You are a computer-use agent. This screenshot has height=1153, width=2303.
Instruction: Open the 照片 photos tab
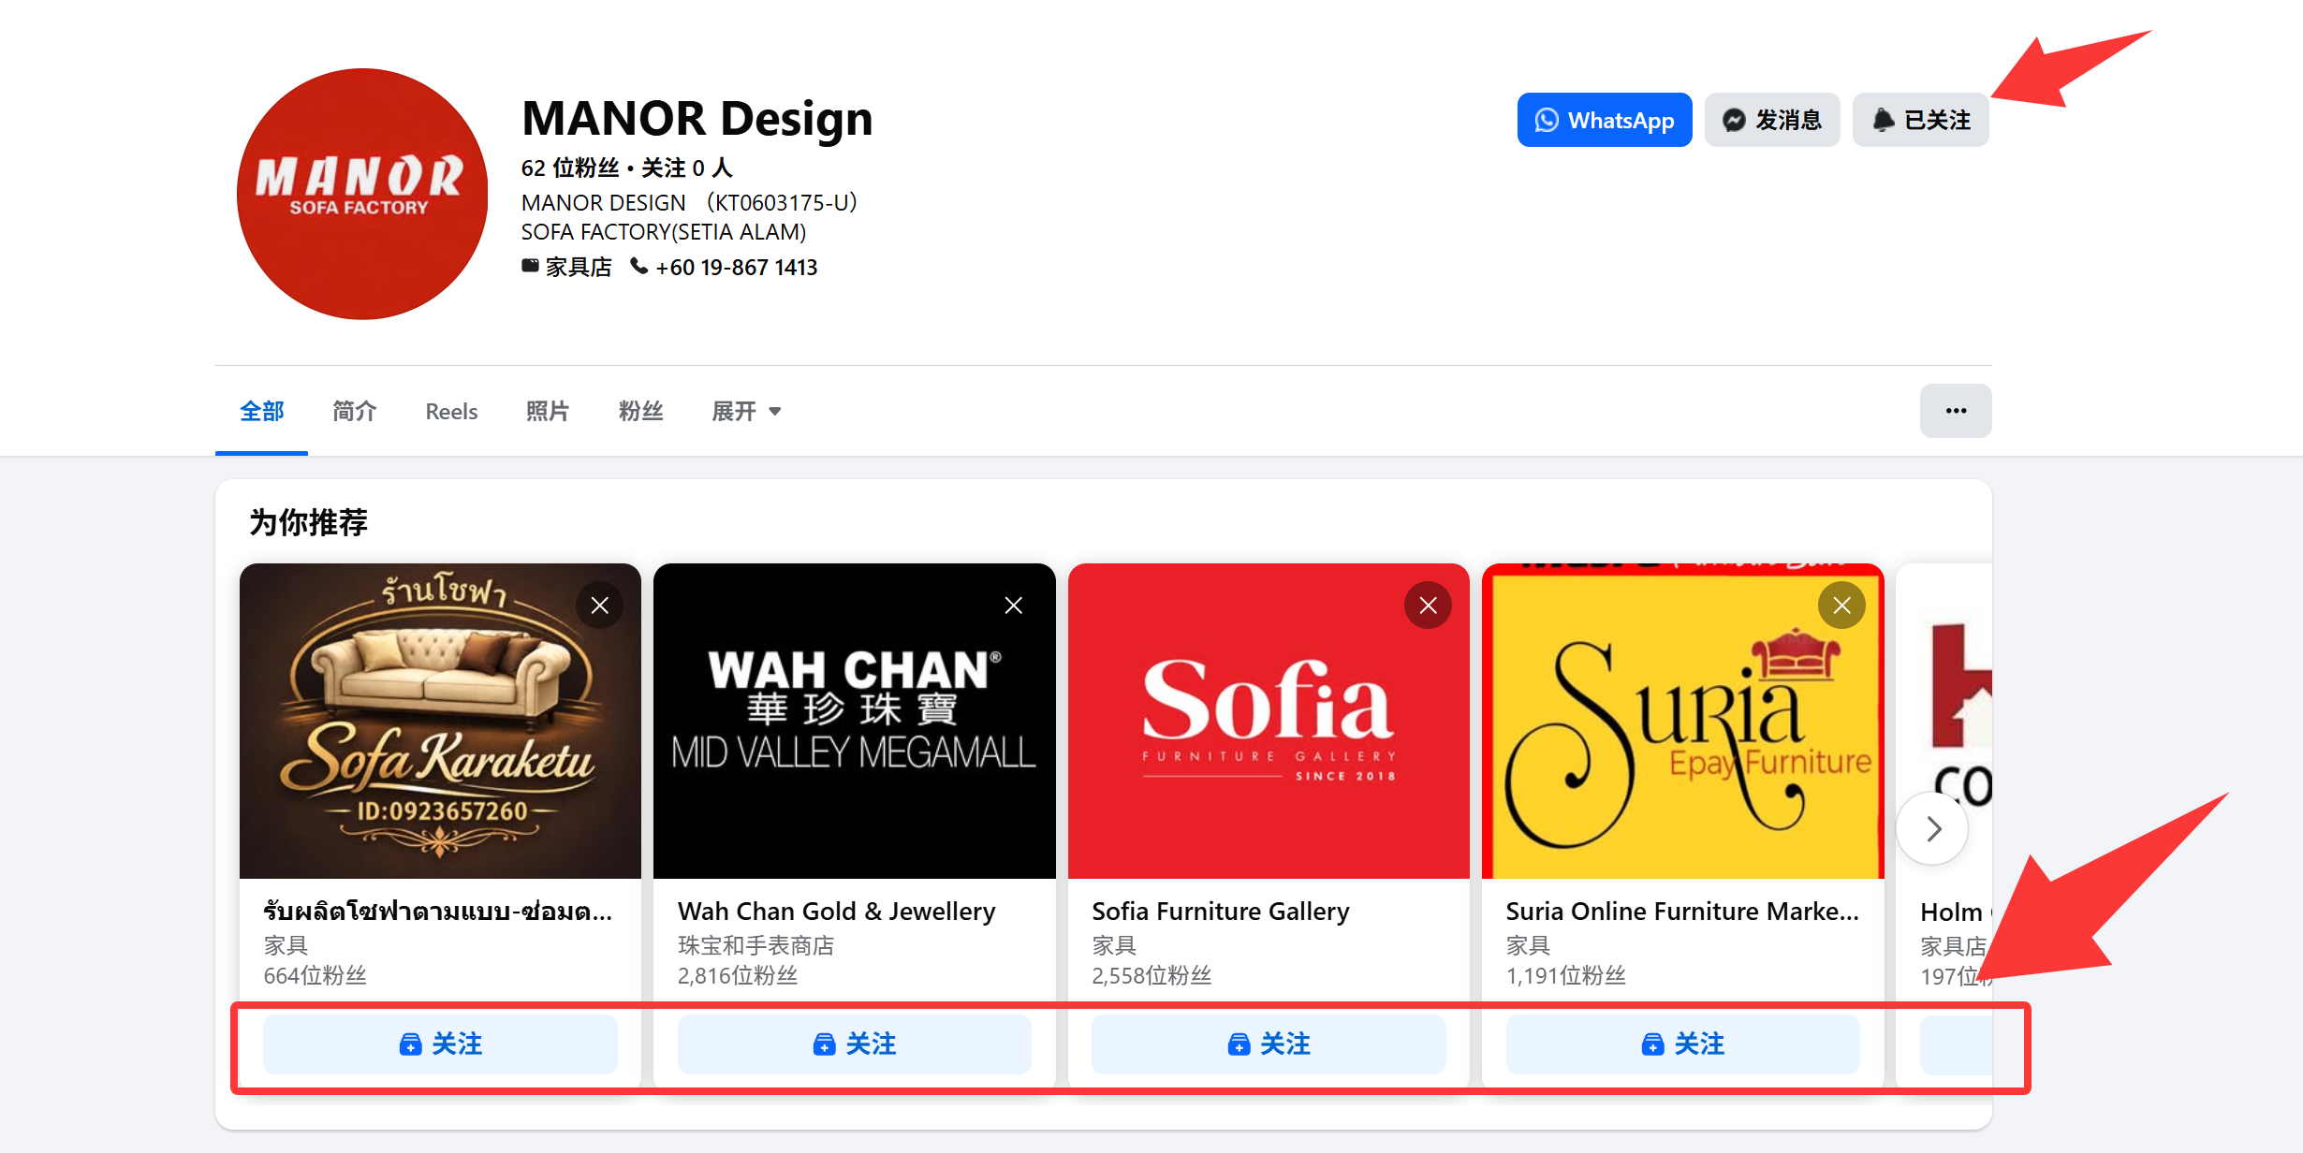(x=548, y=411)
